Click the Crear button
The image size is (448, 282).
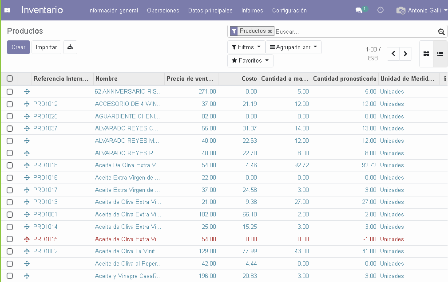[x=18, y=47]
